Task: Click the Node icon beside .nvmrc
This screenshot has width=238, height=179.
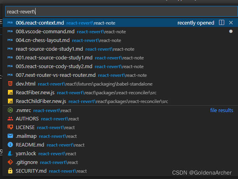Action: (10, 110)
